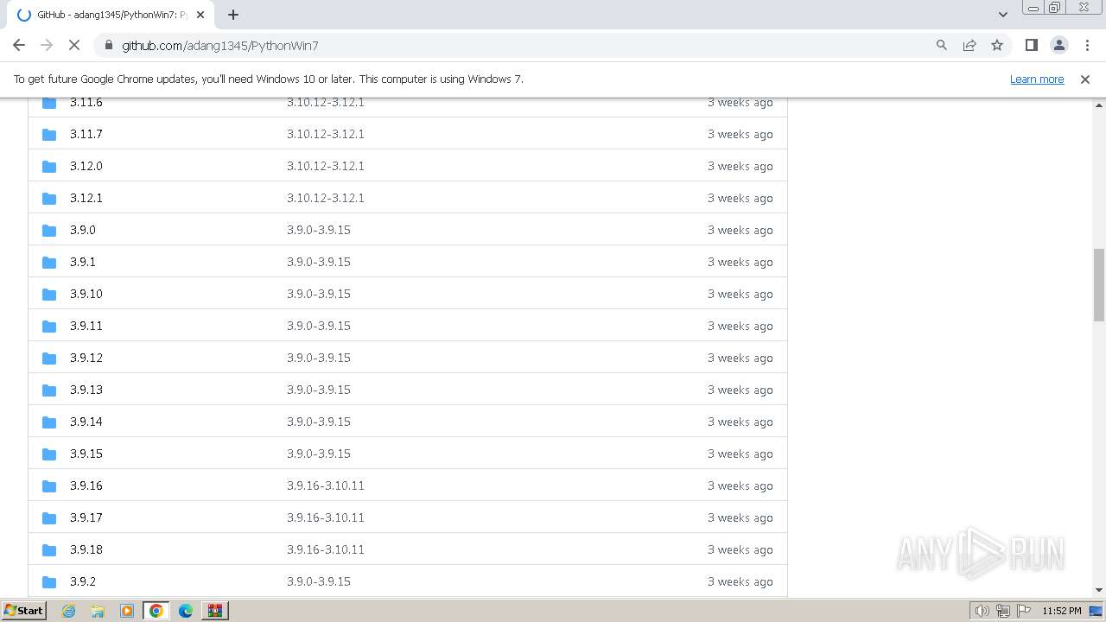Click the address bar URL field
Screen dimensions: 1106x622
518,45
